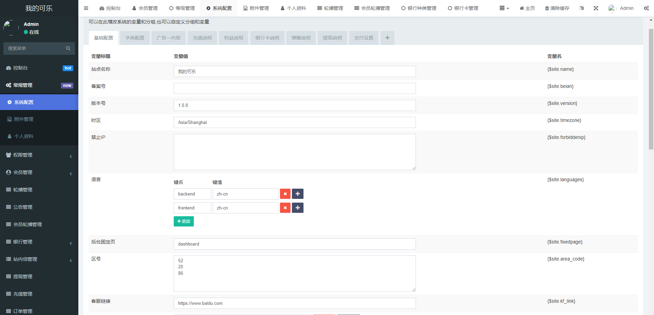Remove the frontend language row
The image size is (654, 315).
[285, 208]
